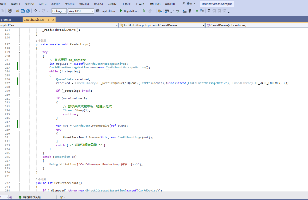Open a file with the folder icon
This screenshot has width=308, height=200.
click(x=18, y=11)
